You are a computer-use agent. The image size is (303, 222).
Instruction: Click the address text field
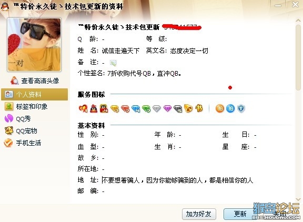177,180
